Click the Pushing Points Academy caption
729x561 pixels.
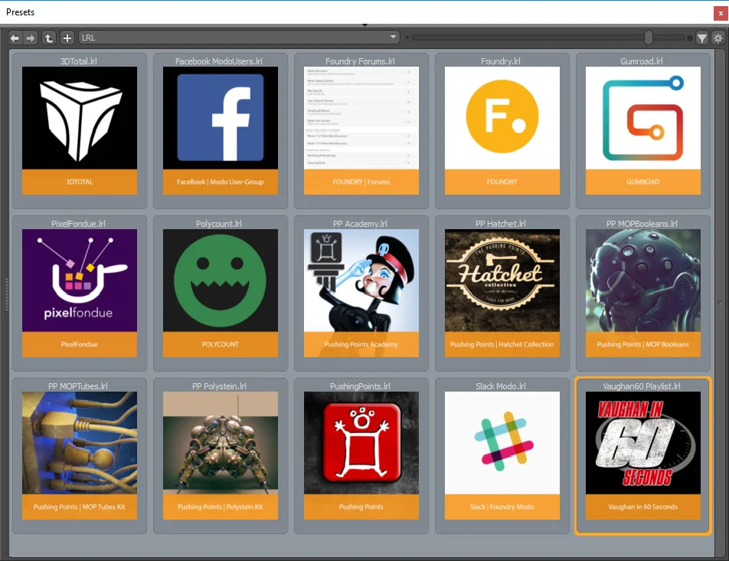pyautogui.click(x=361, y=344)
